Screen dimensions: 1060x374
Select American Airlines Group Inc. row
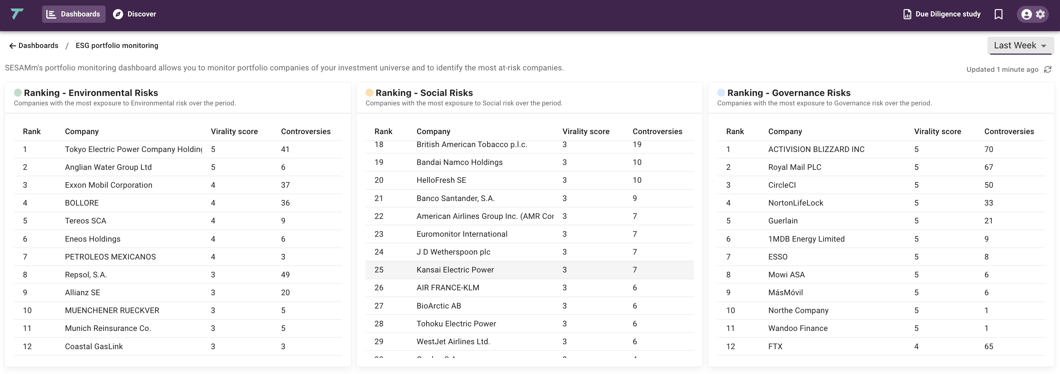(529, 216)
